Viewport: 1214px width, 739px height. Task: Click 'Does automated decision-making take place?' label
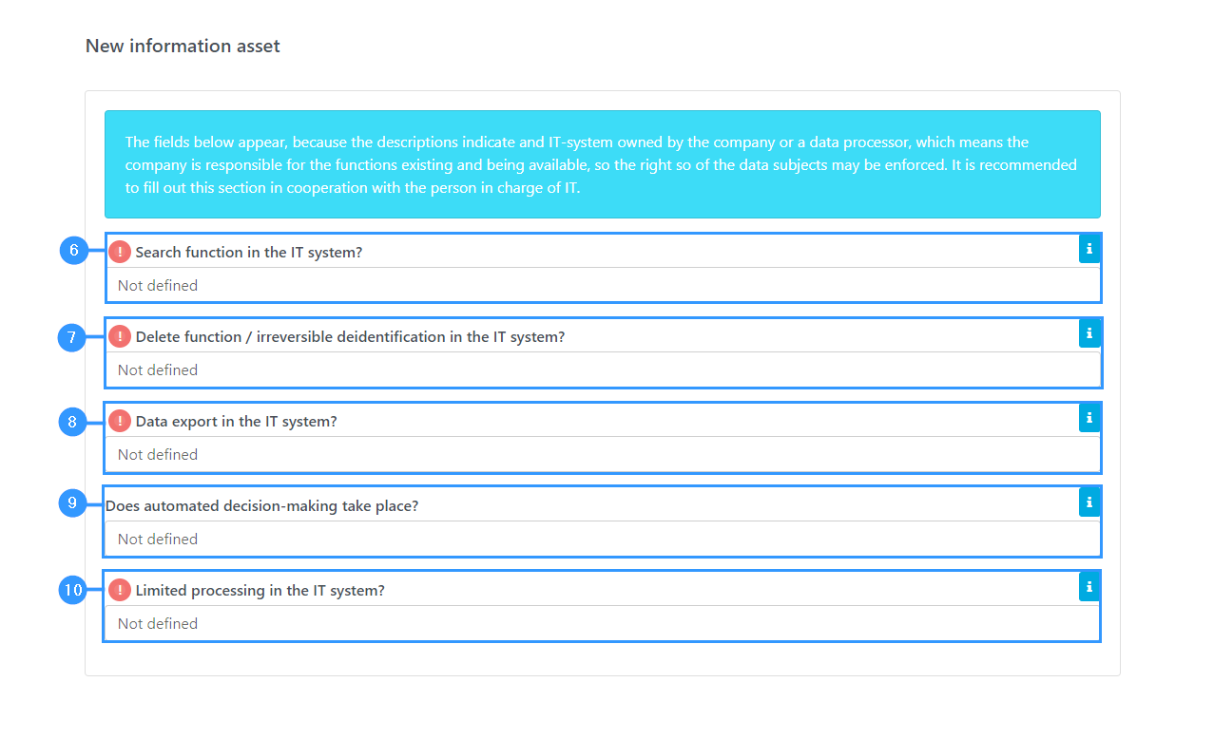[x=262, y=506]
